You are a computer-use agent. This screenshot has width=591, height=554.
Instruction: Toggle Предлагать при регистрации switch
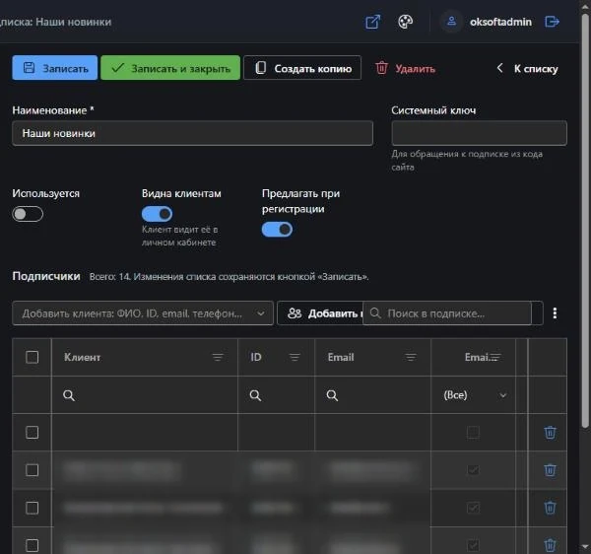point(277,230)
